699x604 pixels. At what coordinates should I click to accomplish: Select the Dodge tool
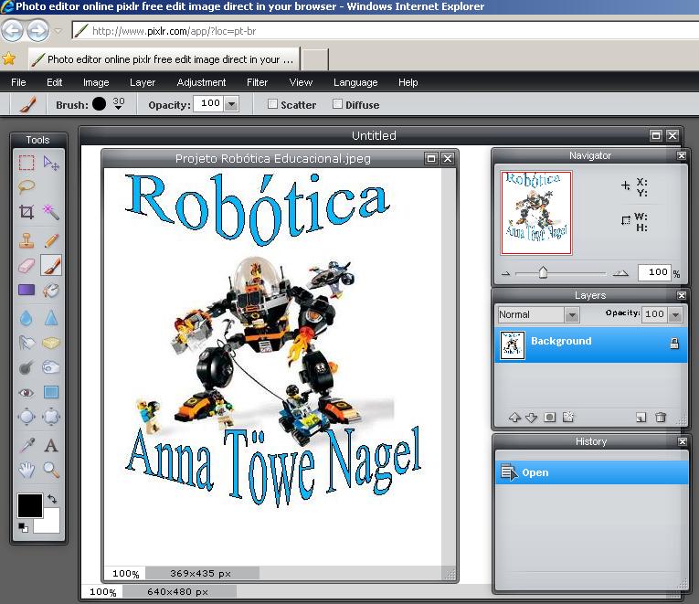[51, 367]
